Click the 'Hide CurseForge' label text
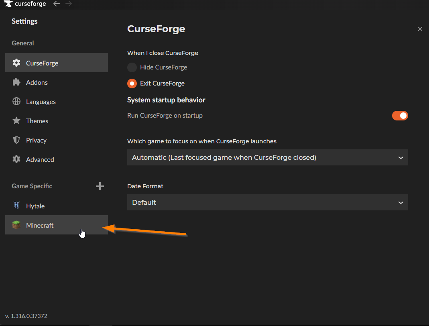 tap(164, 67)
